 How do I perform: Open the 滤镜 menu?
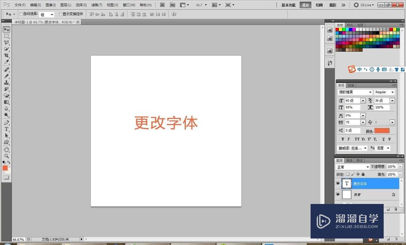pyautogui.click(x=96, y=4)
